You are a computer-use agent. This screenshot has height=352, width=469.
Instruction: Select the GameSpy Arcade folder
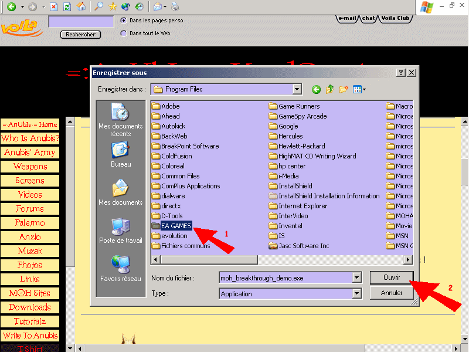(x=298, y=116)
